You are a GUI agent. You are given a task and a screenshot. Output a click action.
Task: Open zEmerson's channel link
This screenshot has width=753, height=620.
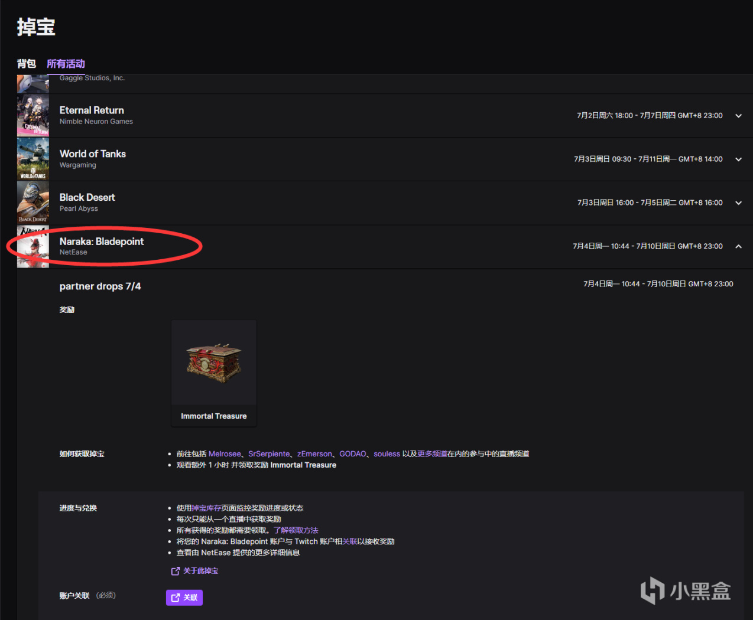point(314,454)
